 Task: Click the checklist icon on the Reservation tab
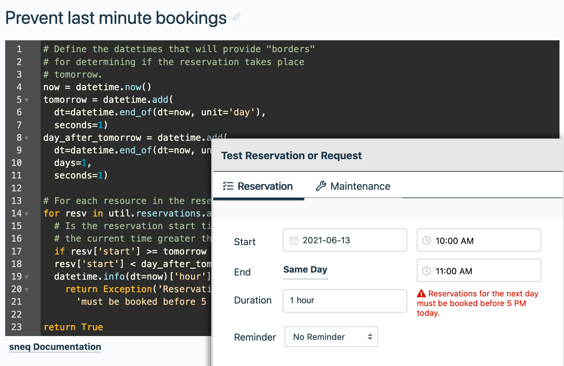pos(228,186)
